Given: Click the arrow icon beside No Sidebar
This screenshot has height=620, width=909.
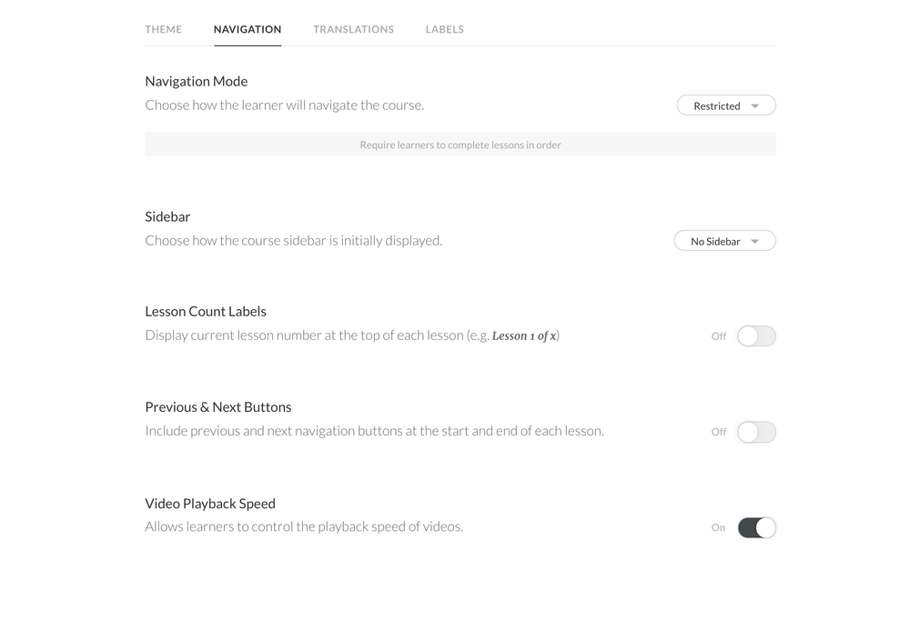Looking at the screenshot, I should [755, 242].
